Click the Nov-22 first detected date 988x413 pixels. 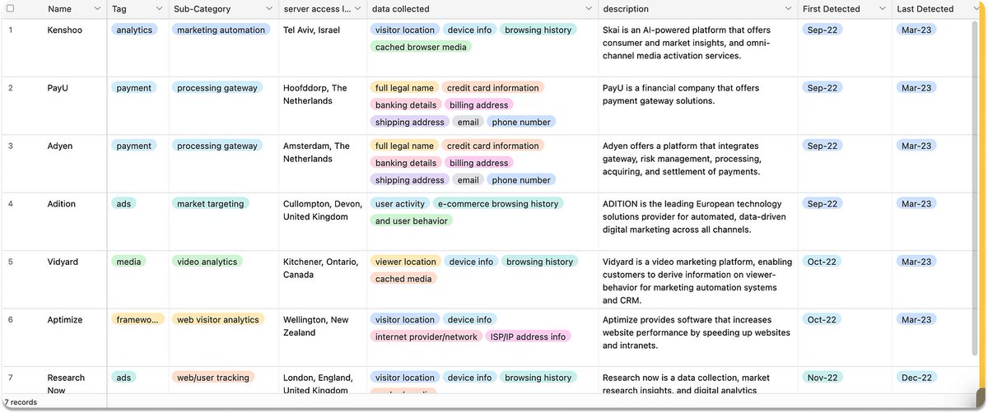point(823,378)
